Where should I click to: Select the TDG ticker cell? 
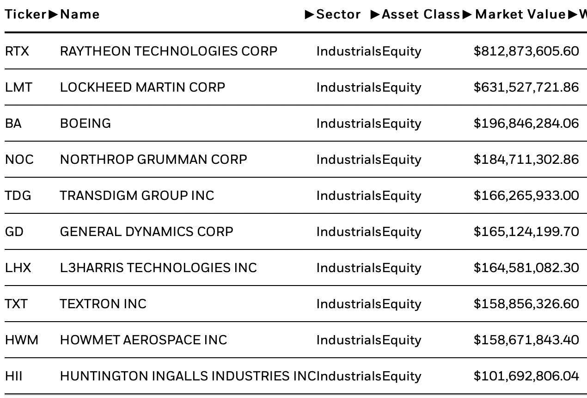coord(18,195)
